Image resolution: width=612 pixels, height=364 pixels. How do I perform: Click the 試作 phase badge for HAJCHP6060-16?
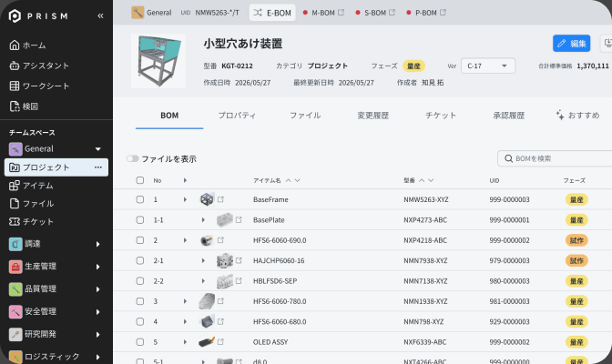(576, 260)
